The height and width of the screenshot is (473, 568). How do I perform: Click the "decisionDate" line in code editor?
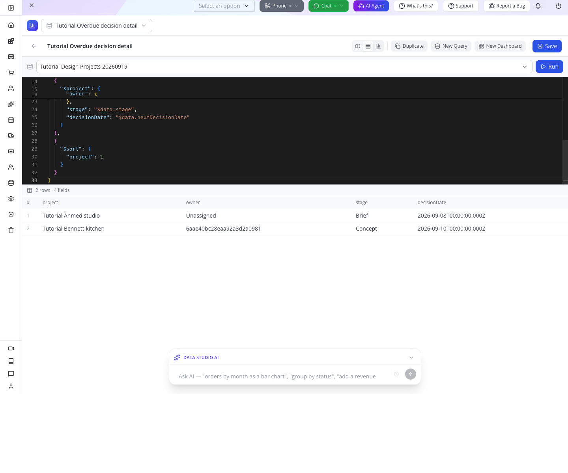tap(128, 117)
